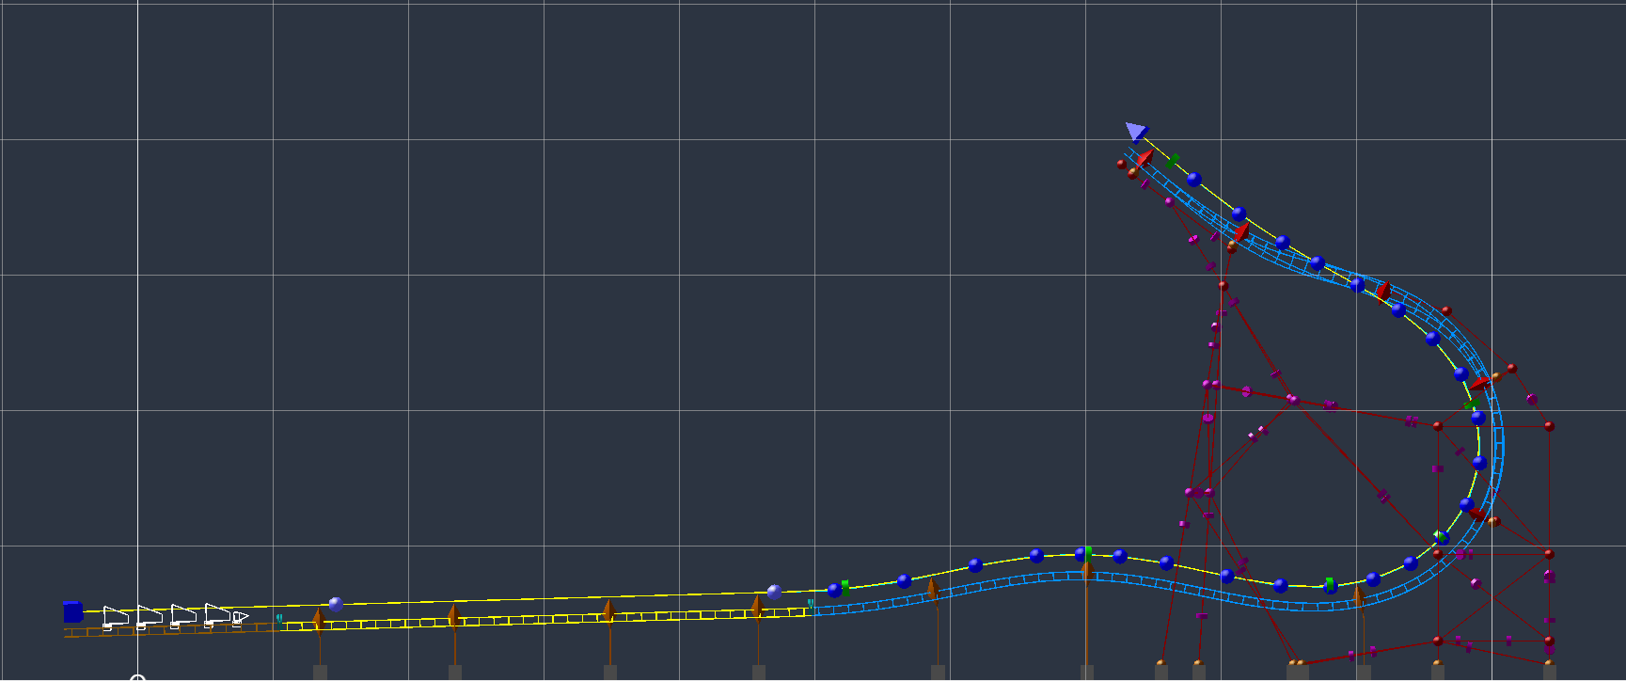Click the purple triangle at track end
Screen dimensions: 1626x681
(x=1137, y=131)
